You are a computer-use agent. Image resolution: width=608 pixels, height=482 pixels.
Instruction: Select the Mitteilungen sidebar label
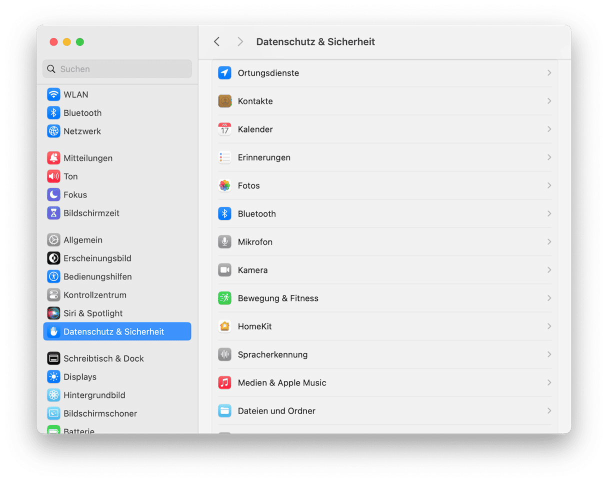88,158
